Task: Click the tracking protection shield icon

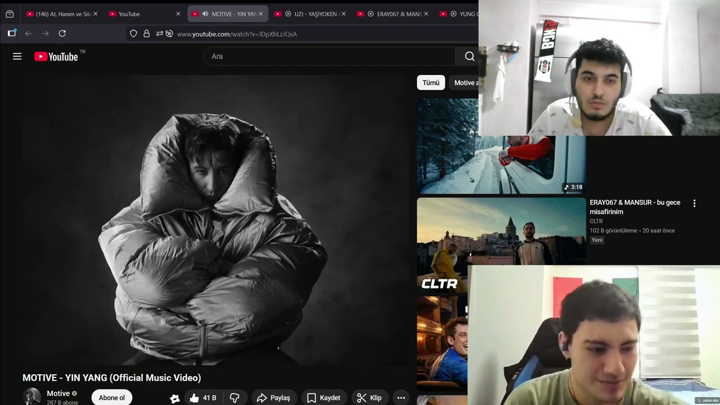Action: tap(133, 34)
